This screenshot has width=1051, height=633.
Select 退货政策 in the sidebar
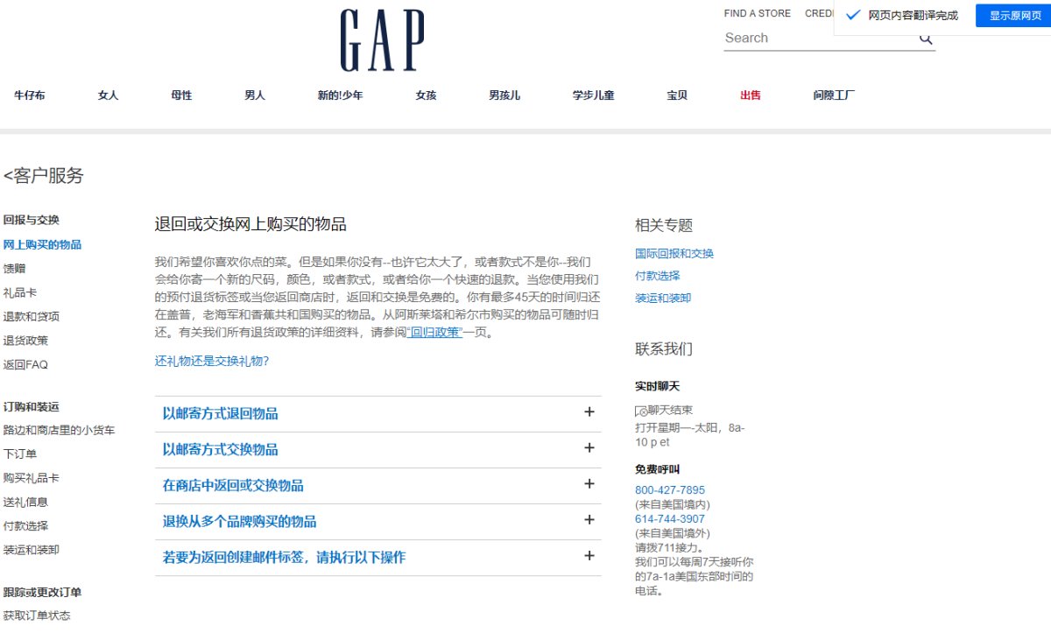(25, 341)
